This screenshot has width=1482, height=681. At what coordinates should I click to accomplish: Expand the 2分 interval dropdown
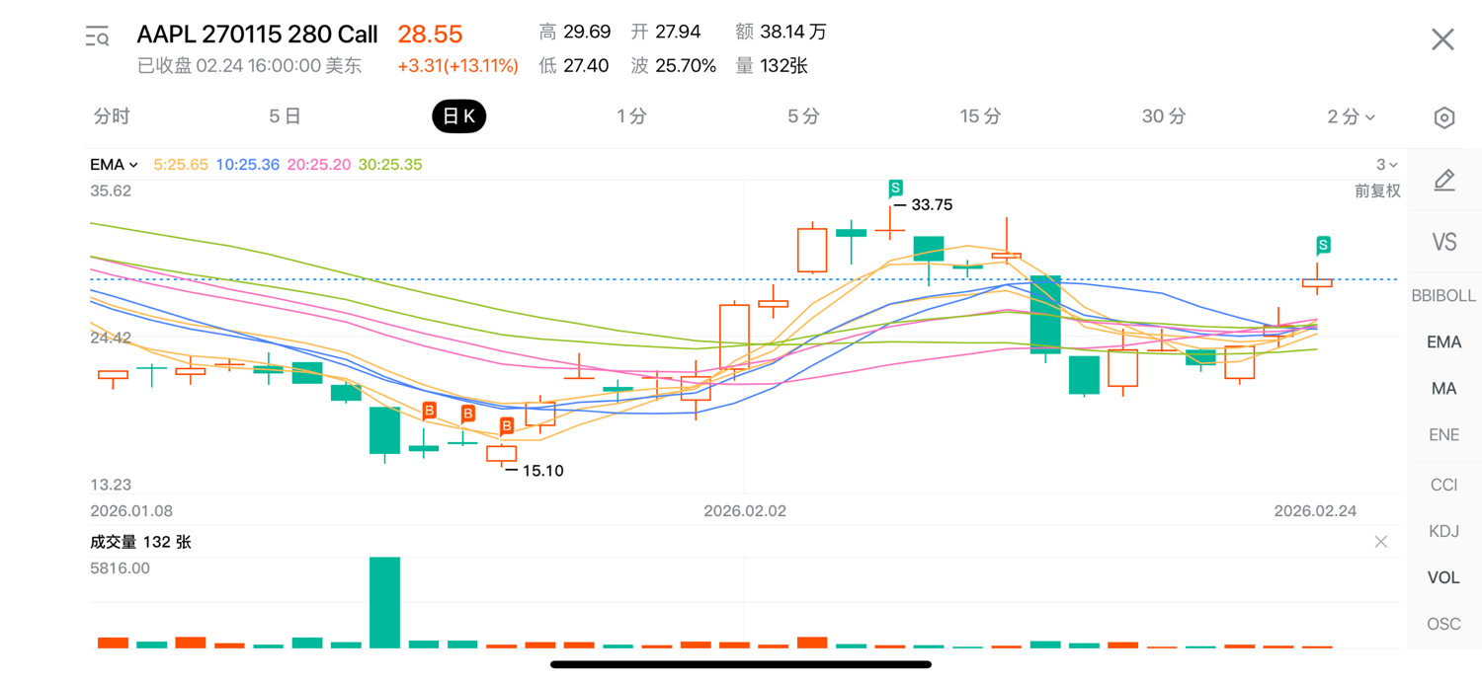(1351, 116)
